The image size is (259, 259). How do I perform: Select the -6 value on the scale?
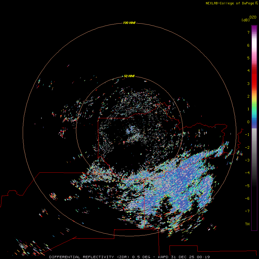point(247,199)
